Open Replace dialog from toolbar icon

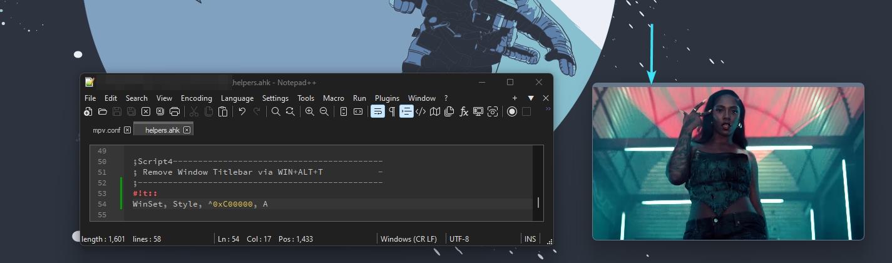(290, 111)
